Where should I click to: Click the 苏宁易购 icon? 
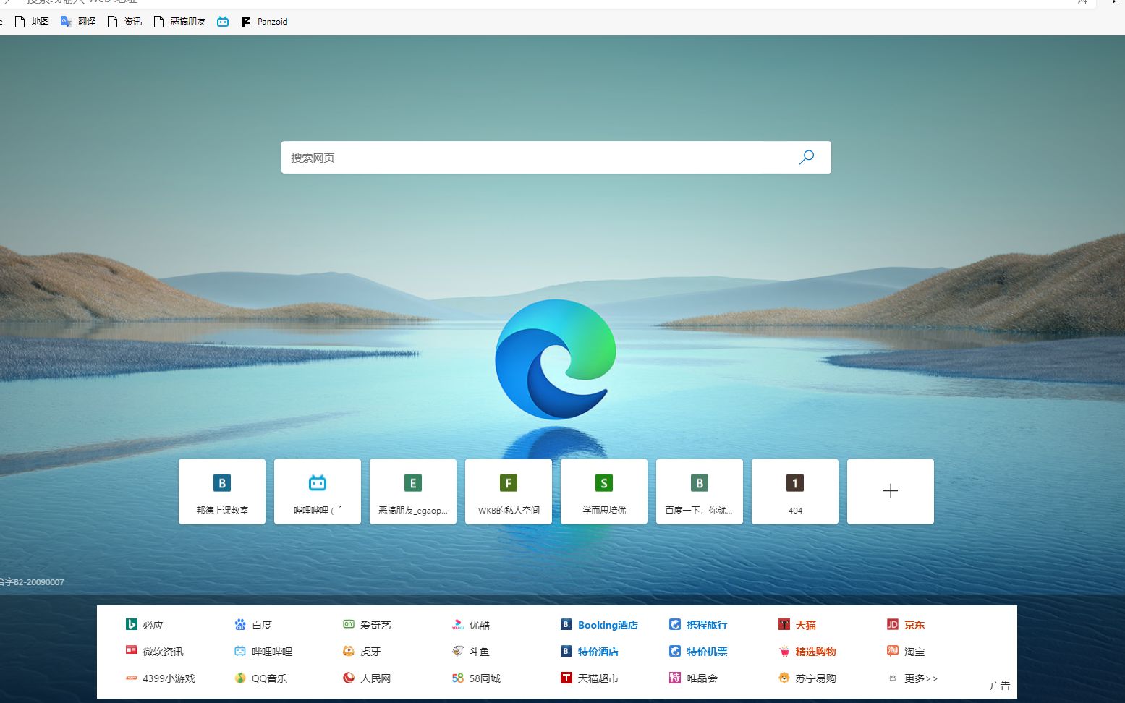[784, 678]
